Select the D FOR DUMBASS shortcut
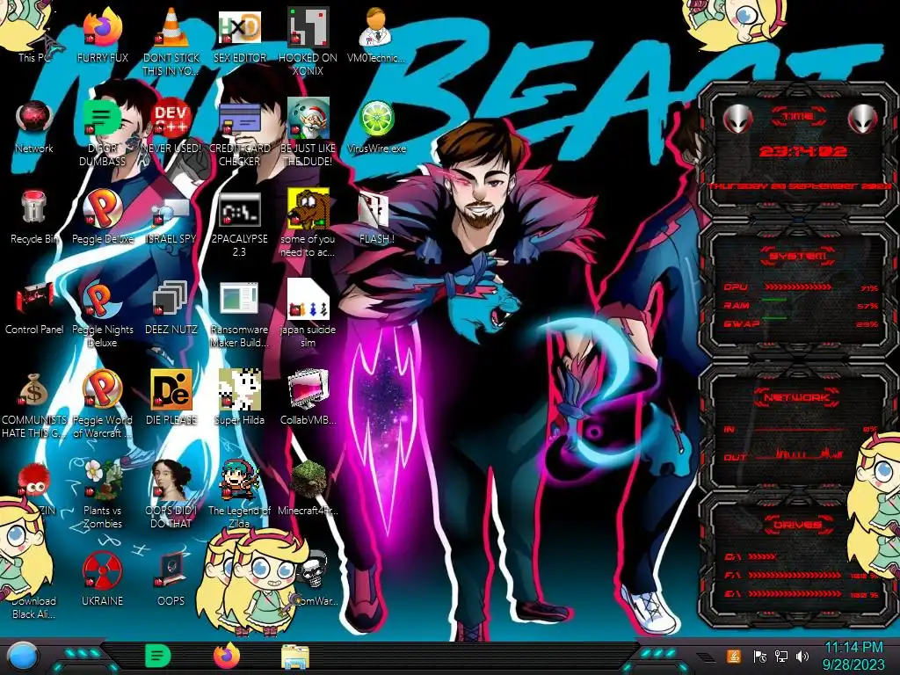Image resolution: width=900 pixels, height=675 pixels. 102,132
